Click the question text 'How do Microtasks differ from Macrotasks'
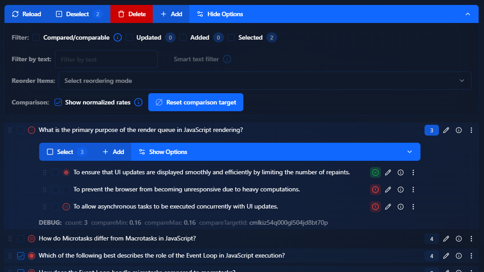This screenshot has height=272, width=484. click(117, 238)
